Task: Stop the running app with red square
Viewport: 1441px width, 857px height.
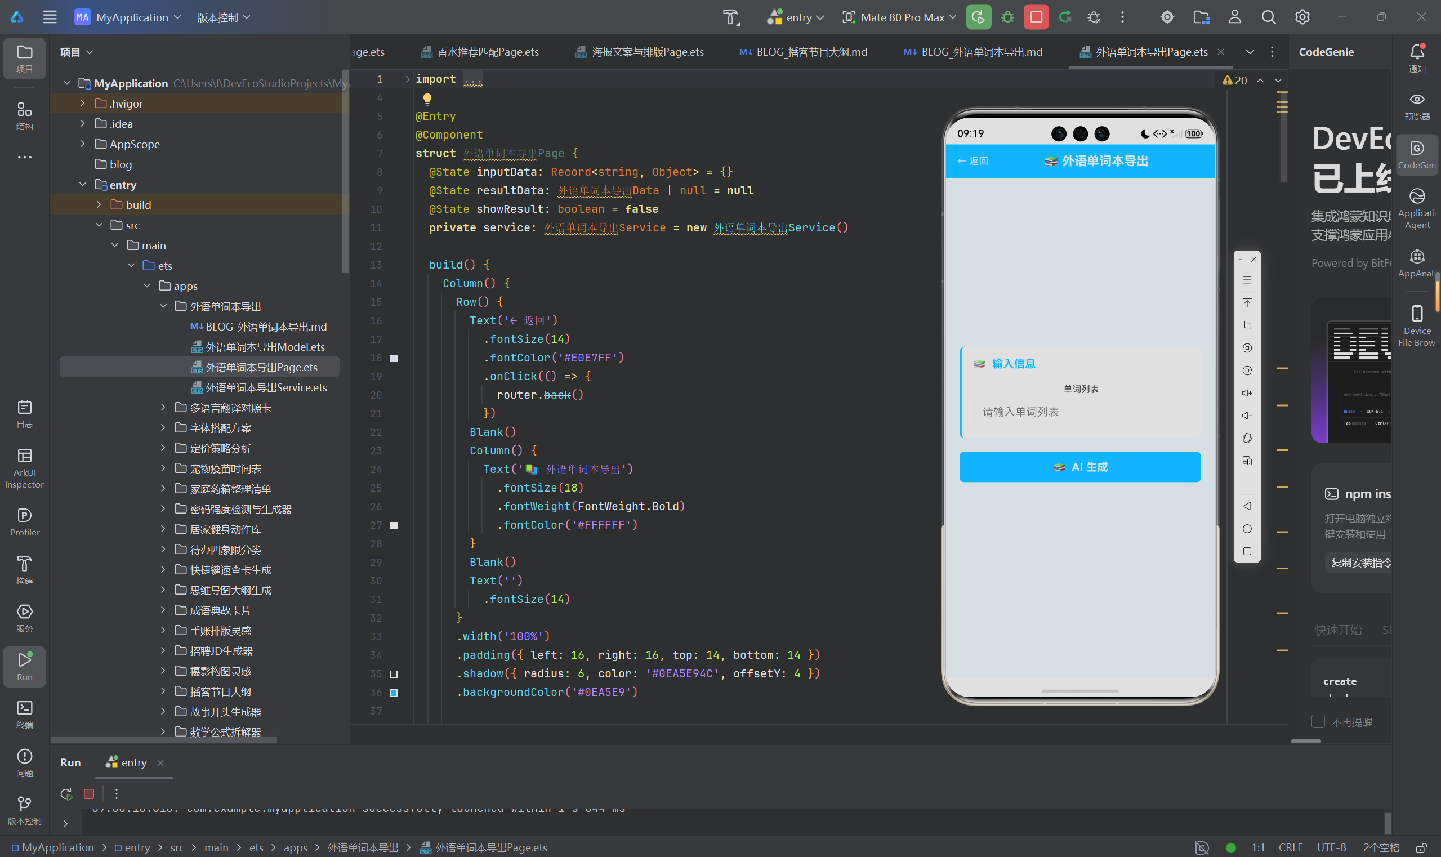Action: (1036, 17)
